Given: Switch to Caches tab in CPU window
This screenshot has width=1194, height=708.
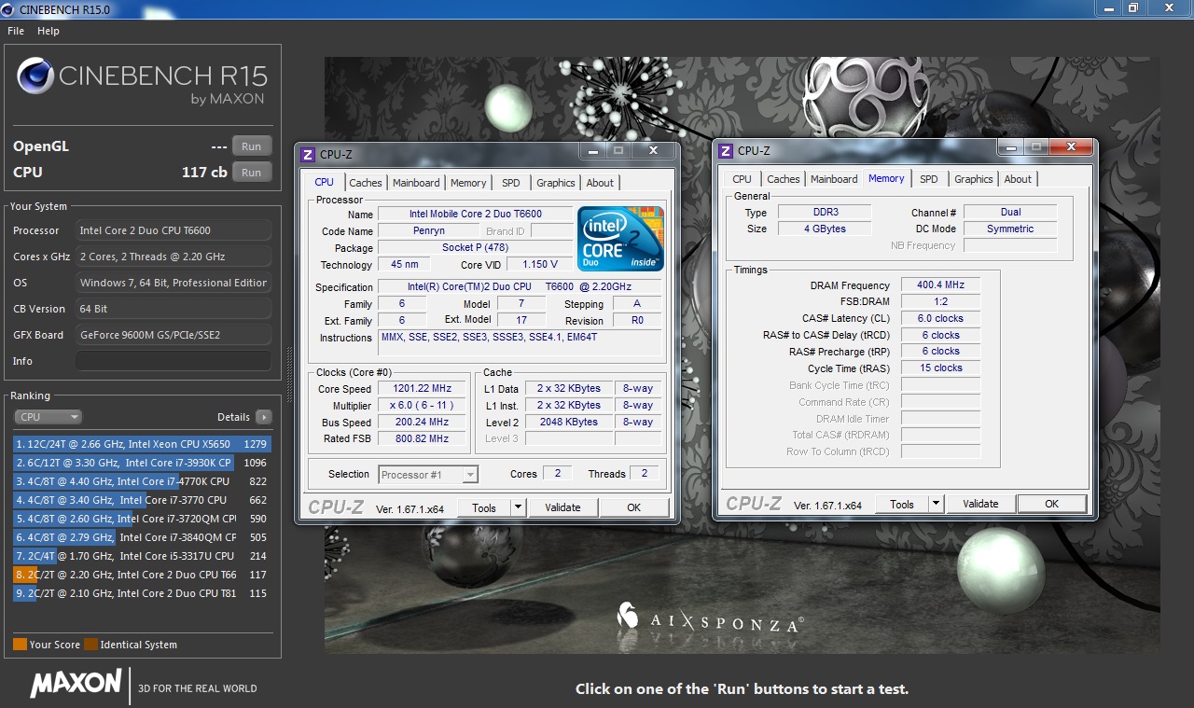Looking at the screenshot, I should [x=366, y=183].
